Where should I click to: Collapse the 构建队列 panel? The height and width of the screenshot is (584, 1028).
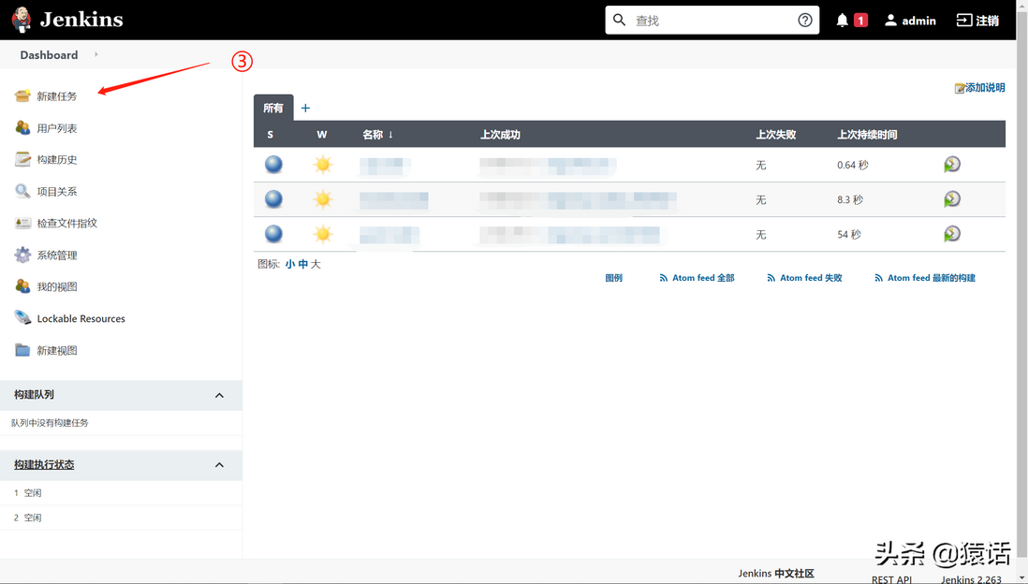(x=219, y=395)
